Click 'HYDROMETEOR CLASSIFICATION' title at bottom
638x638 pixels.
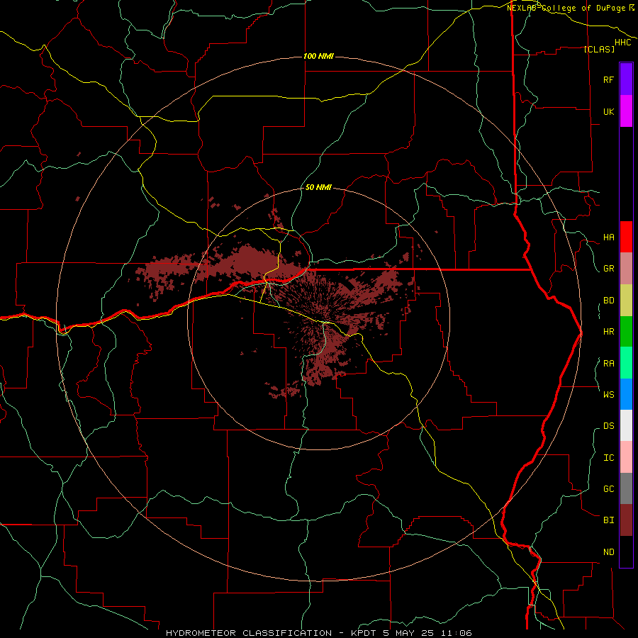[x=249, y=633]
